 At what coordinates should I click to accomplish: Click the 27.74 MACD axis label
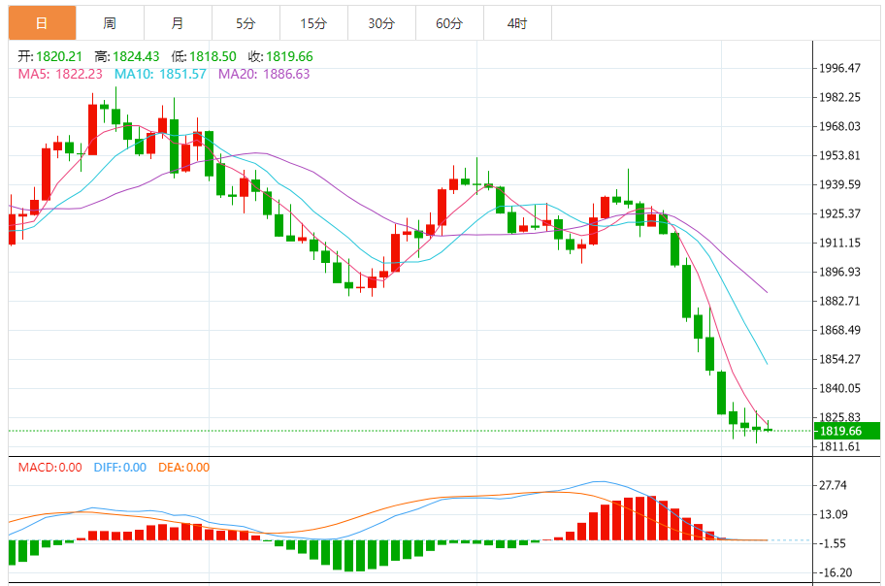tap(833, 485)
